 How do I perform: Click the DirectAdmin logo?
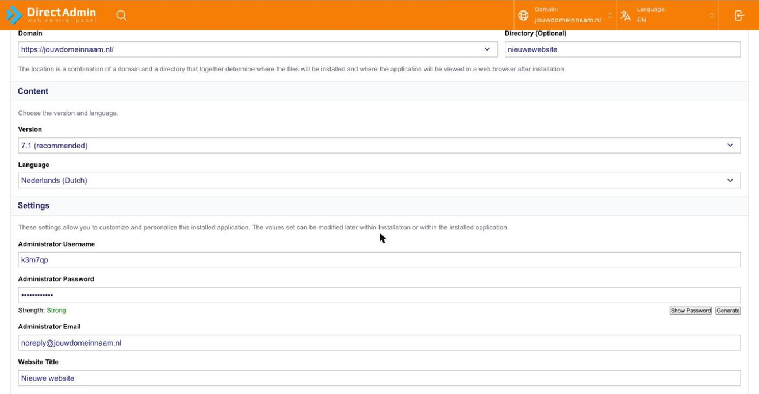51,15
